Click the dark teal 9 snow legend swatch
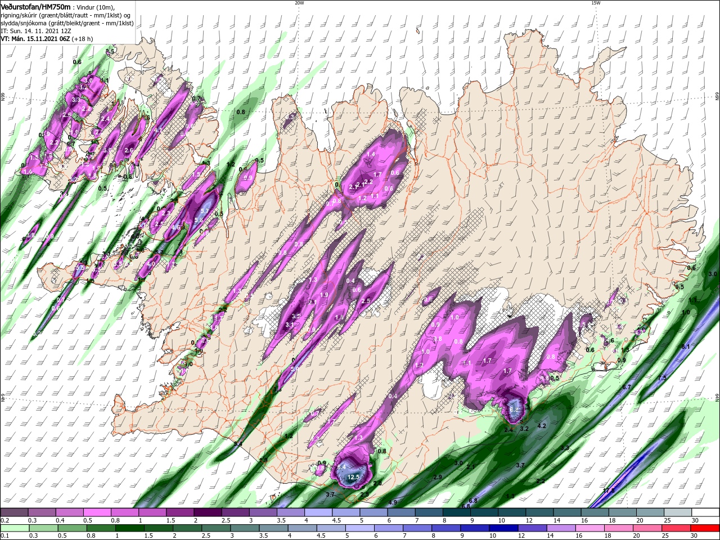The height and width of the screenshot is (540, 720). coord(484,512)
